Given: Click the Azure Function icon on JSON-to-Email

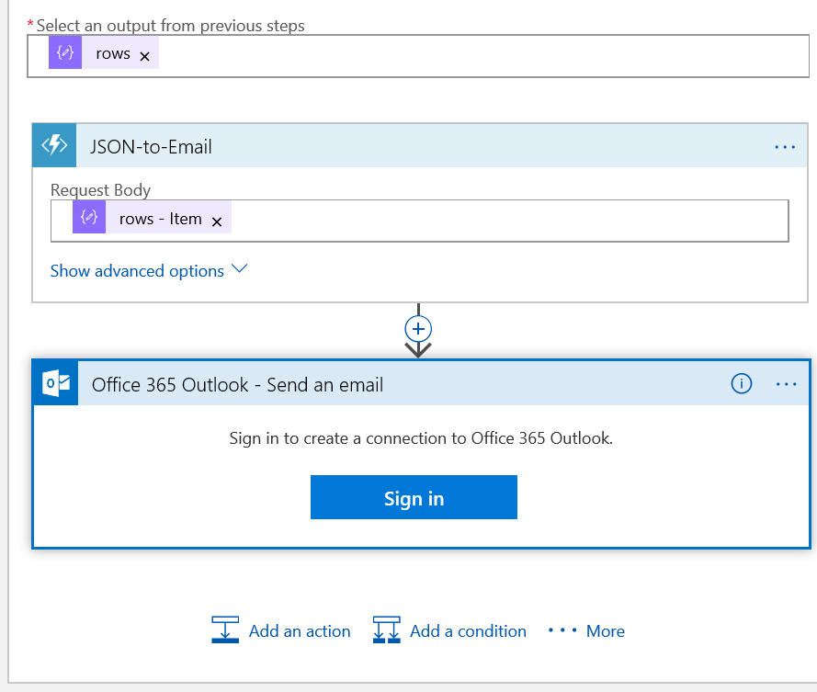Looking at the screenshot, I should [x=54, y=146].
